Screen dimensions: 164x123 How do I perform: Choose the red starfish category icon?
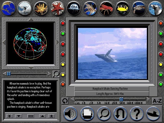pyautogui.click(x=57, y=8)
